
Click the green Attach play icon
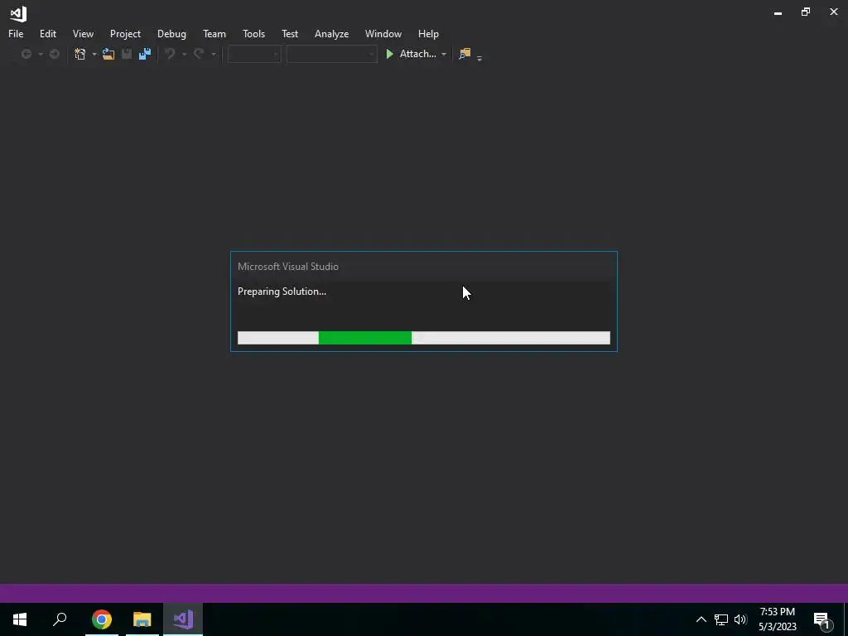point(389,54)
